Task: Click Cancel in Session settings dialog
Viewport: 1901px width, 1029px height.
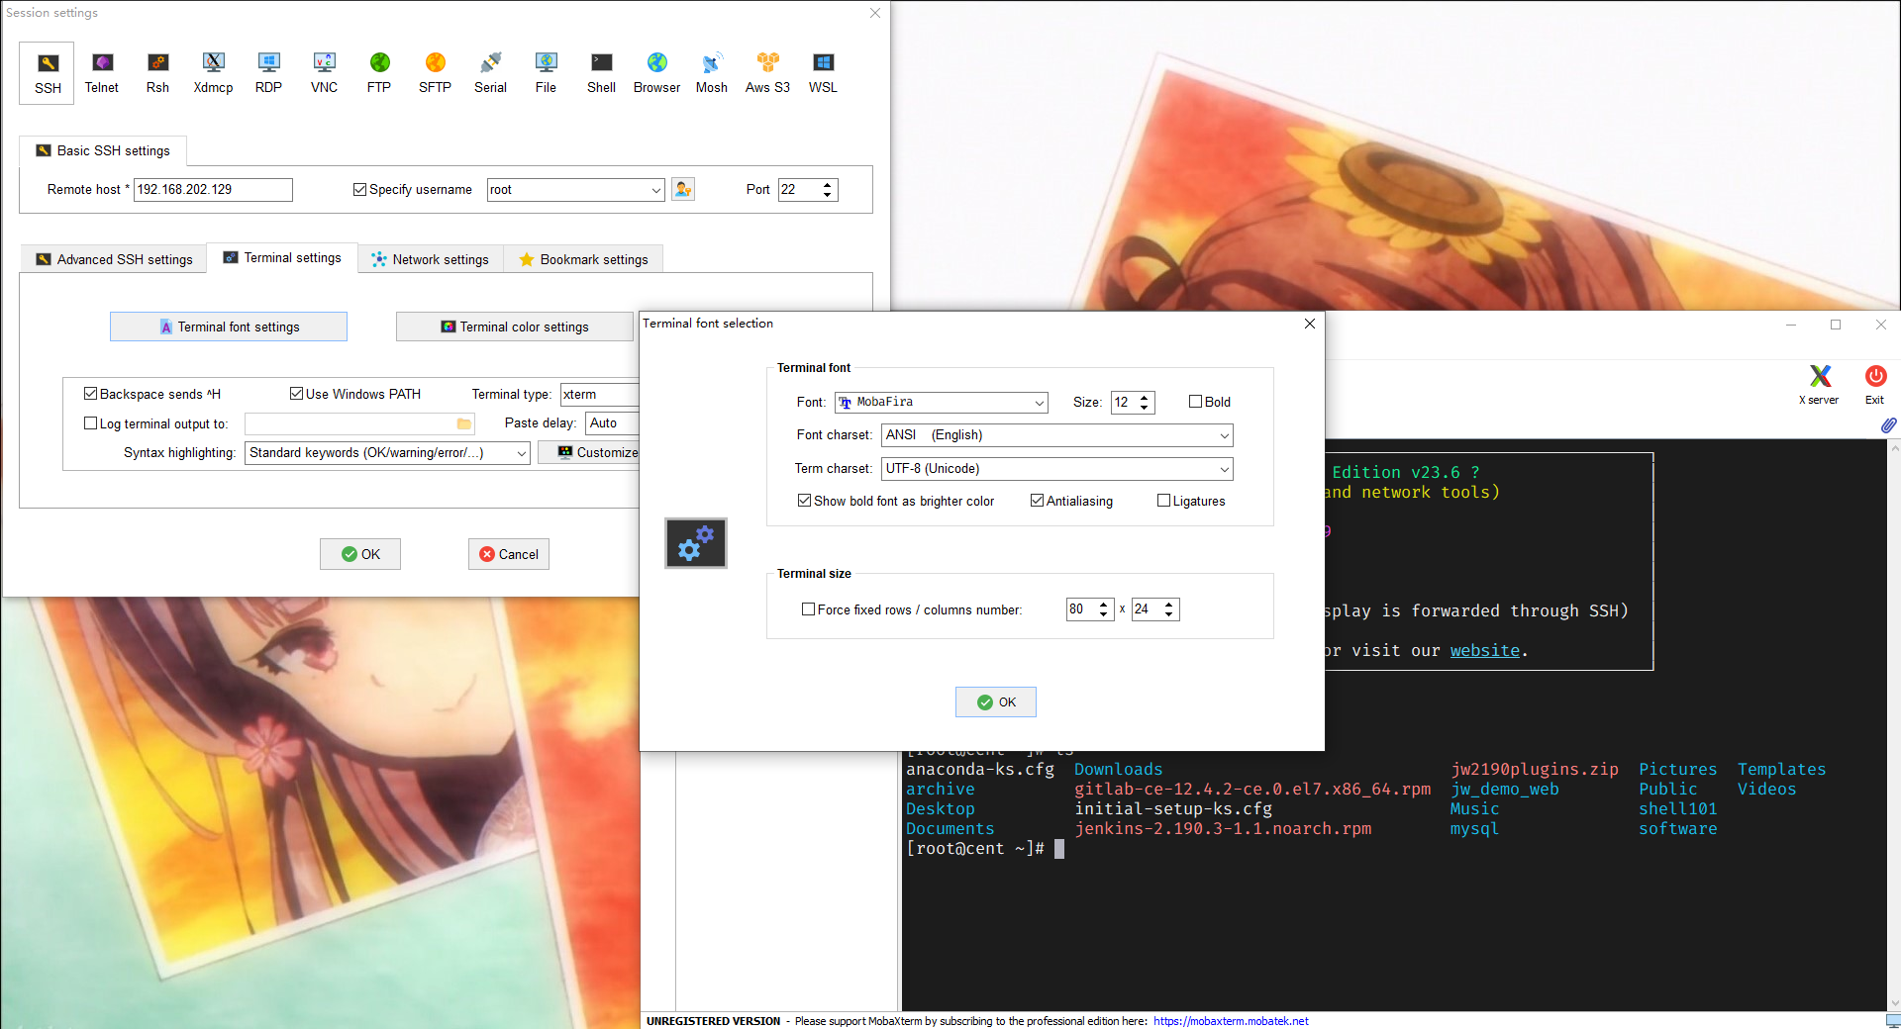Action: tap(509, 554)
